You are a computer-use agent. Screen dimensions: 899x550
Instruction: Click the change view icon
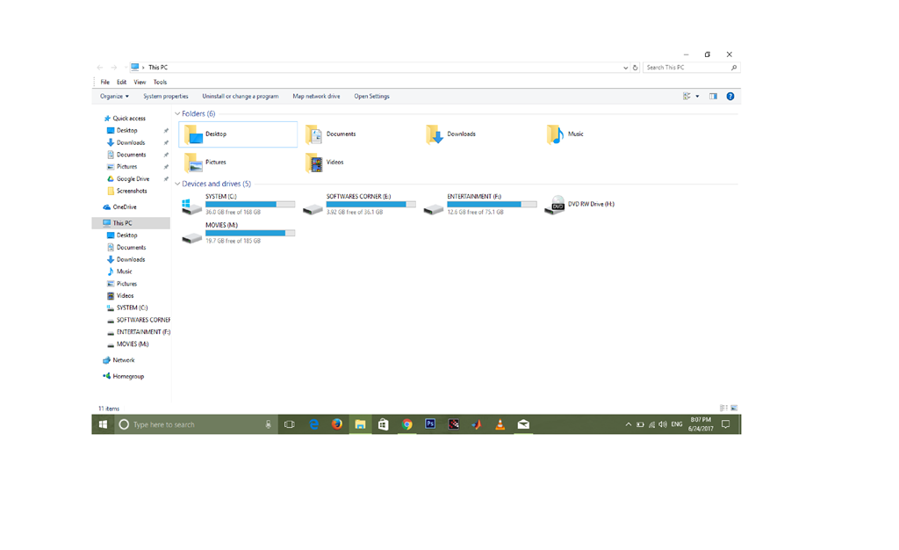[x=687, y=97]
